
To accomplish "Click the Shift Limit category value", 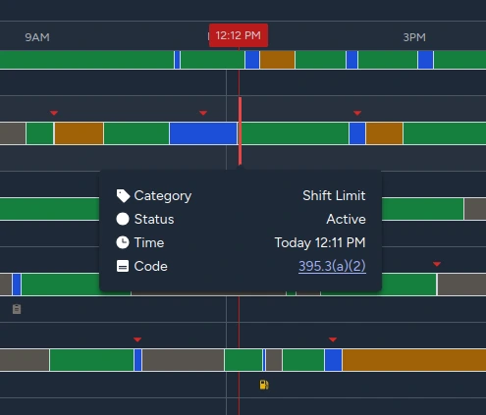I will click(334, 195).
